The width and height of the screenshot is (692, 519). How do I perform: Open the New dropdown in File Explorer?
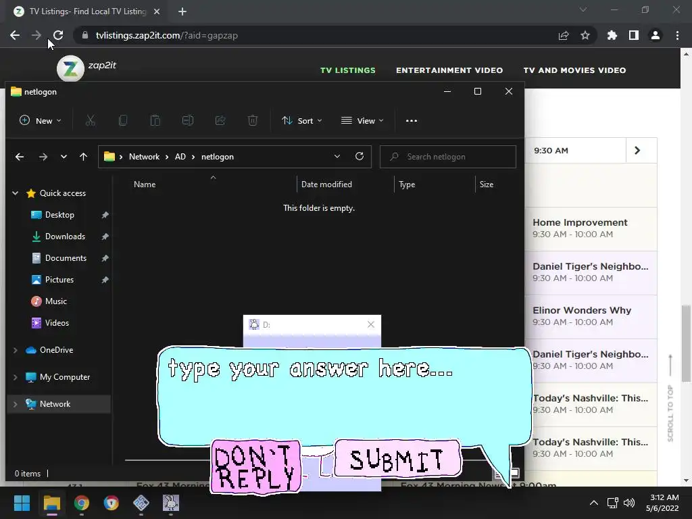[40, 120]
